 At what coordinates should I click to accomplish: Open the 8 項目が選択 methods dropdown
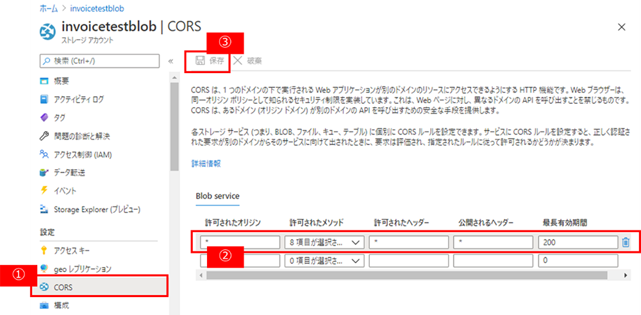324,243
